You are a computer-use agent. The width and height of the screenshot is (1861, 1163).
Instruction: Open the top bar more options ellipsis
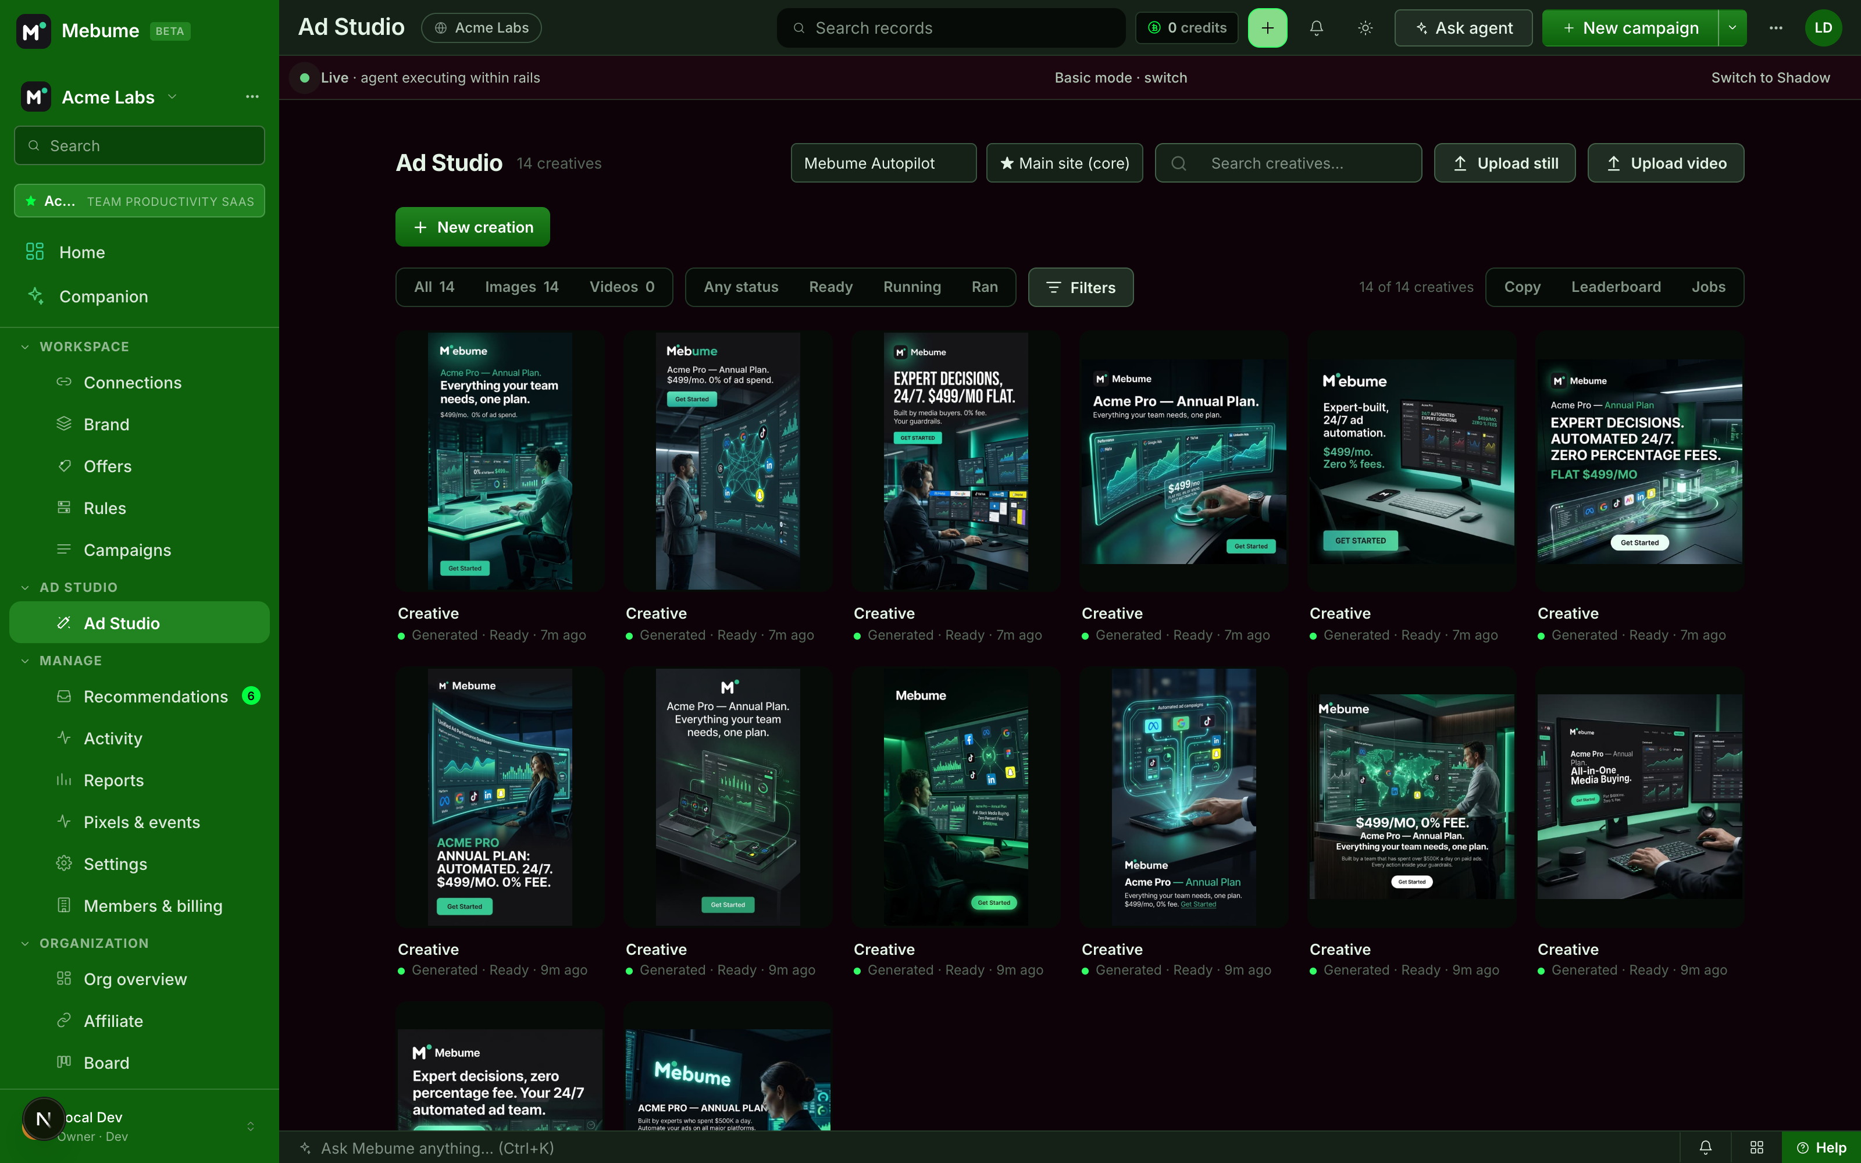(1776, 28)
